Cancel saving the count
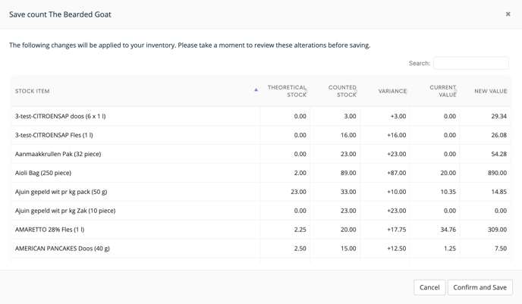The height and width of the screenshot is (304, 522). 429,287
